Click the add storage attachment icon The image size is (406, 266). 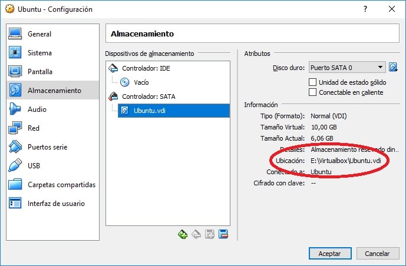coord(209,234)
